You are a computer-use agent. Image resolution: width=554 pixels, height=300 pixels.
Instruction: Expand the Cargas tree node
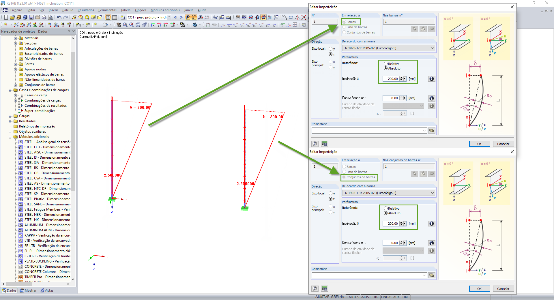tap(10, 116)
